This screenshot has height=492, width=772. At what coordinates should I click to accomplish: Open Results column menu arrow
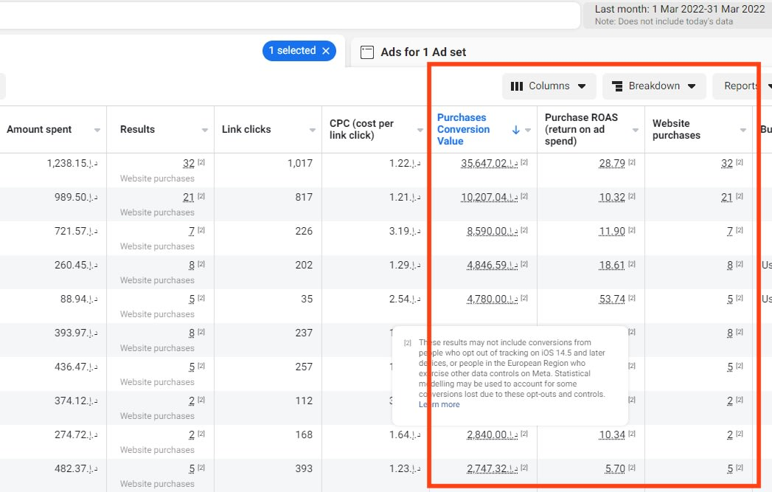click(205, 130)
